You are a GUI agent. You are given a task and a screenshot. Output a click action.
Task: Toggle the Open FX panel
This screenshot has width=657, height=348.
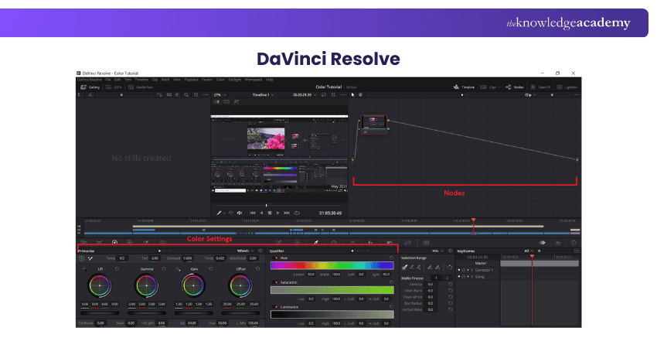coord(540,87)
